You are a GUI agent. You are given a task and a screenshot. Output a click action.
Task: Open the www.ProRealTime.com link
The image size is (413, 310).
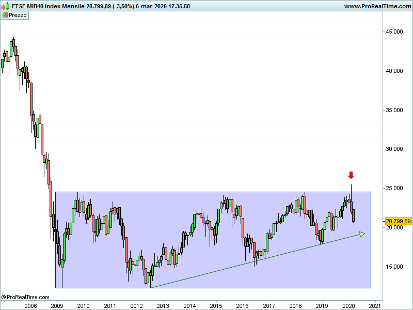coord(377,6)
